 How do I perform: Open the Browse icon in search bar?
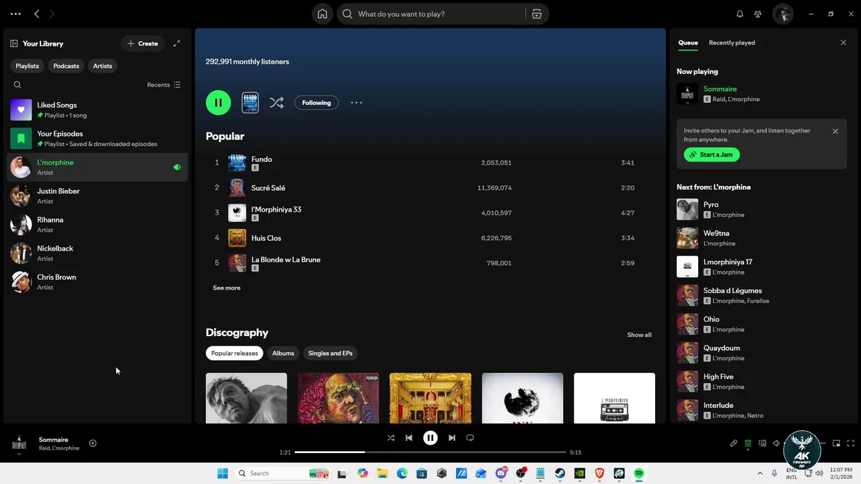tap(537, 14)
